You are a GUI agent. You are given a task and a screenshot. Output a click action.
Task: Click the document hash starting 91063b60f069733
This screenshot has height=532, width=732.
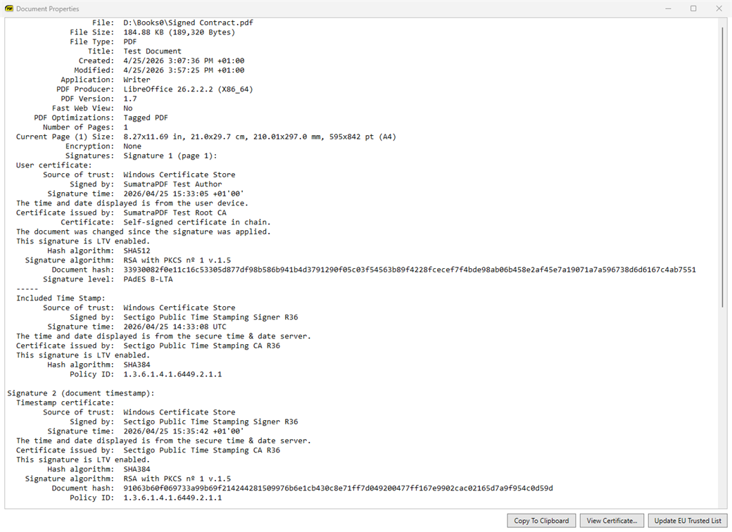click(338, 488)
